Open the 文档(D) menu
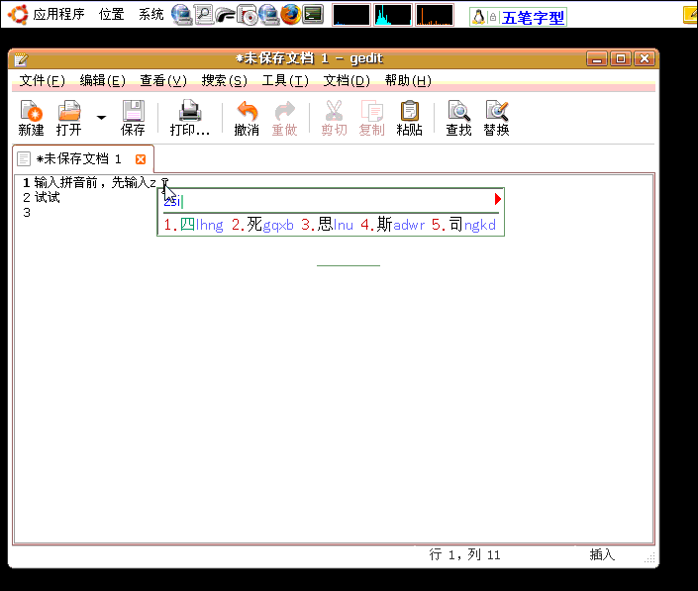 pyautogui.click(x=347, y=80)
